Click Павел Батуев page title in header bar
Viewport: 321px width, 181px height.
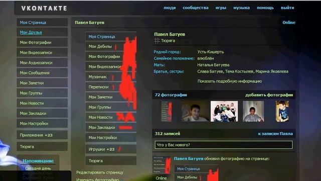point(89,23)
